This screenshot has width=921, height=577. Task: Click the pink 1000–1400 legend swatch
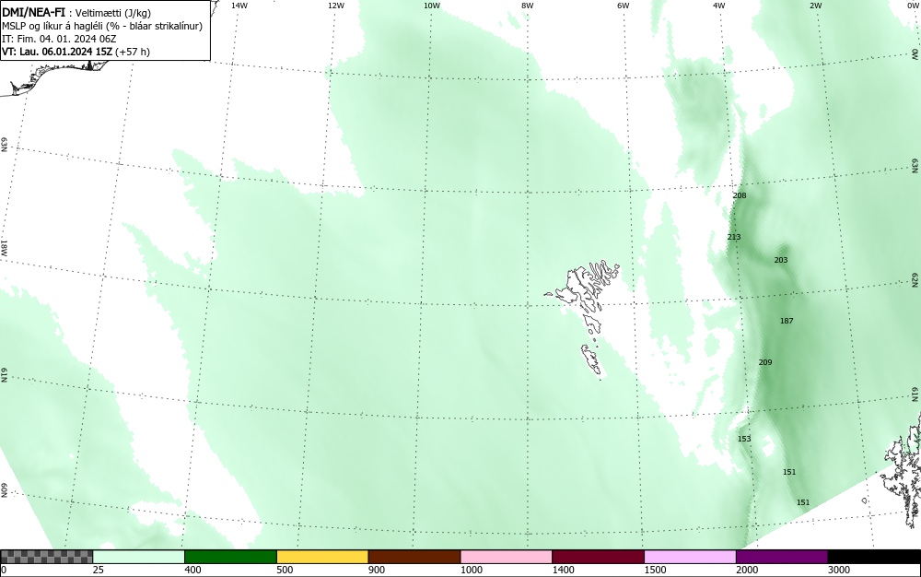click(507, 557)
